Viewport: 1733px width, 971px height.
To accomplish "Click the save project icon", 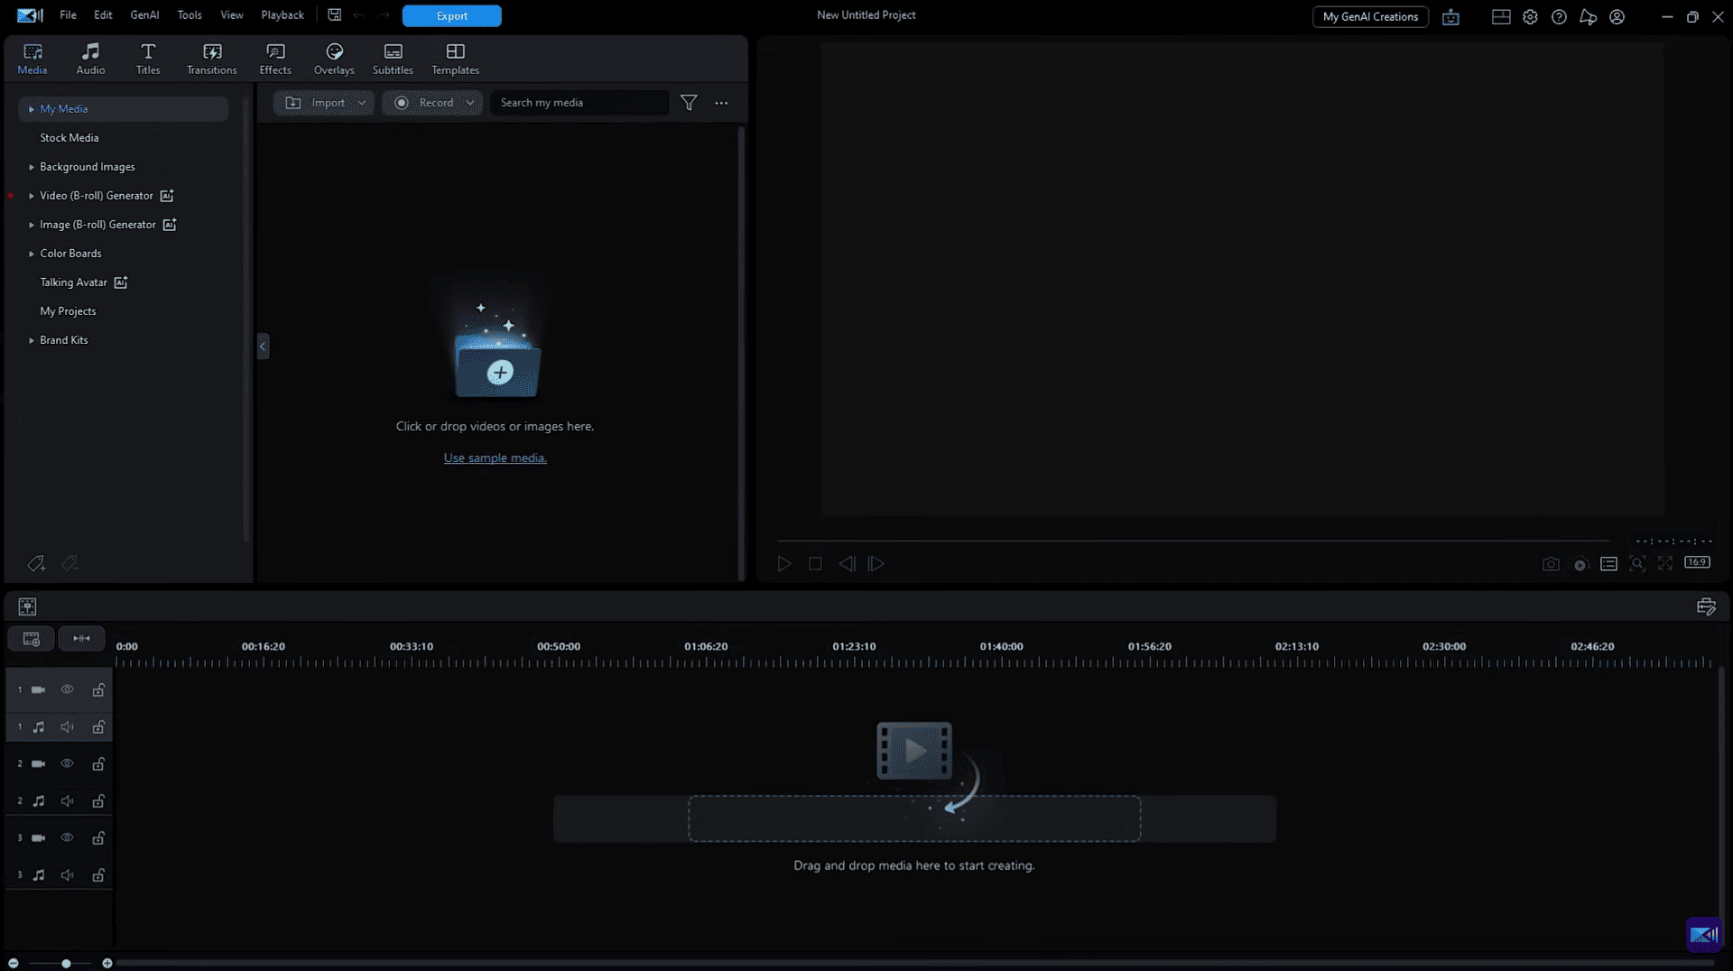I will tap(334, 15).
